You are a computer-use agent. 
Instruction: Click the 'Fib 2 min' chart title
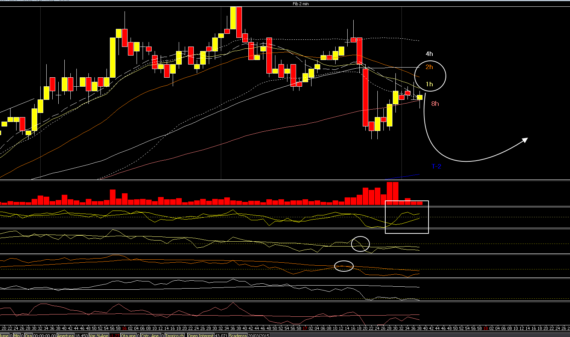[301, 4]
